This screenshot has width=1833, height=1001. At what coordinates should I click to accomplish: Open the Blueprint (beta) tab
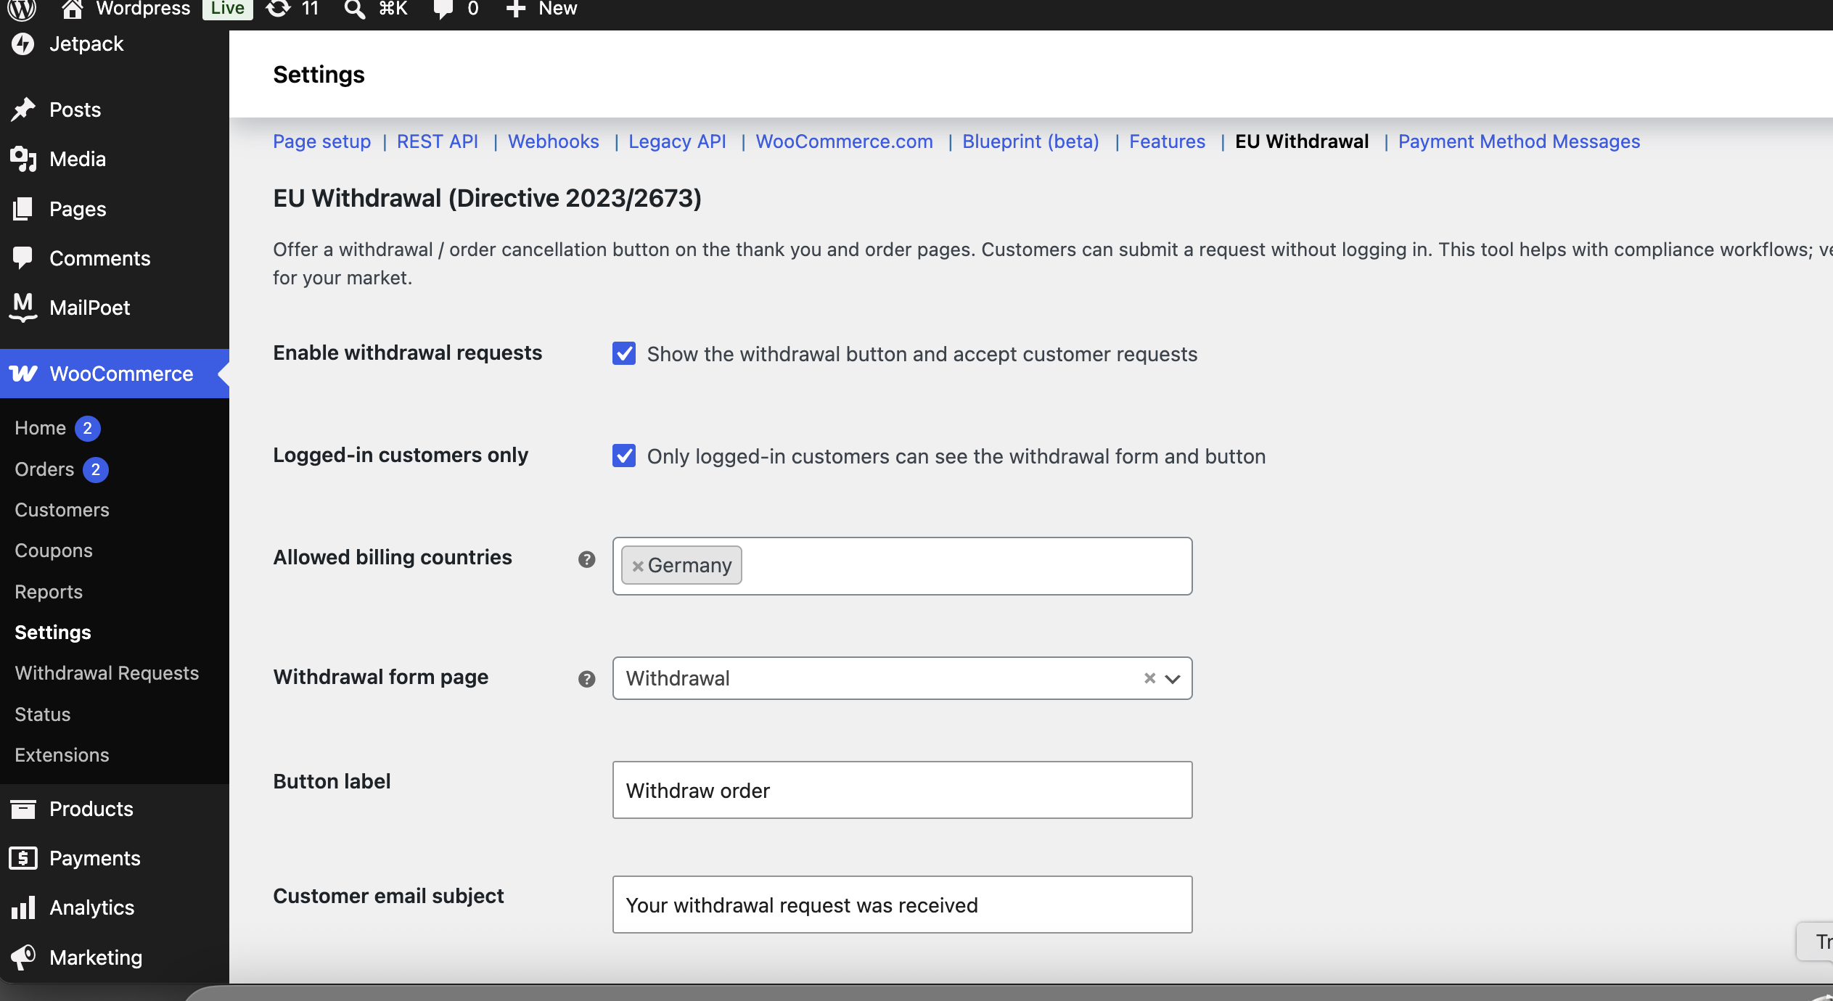[x=1030, y=141]
